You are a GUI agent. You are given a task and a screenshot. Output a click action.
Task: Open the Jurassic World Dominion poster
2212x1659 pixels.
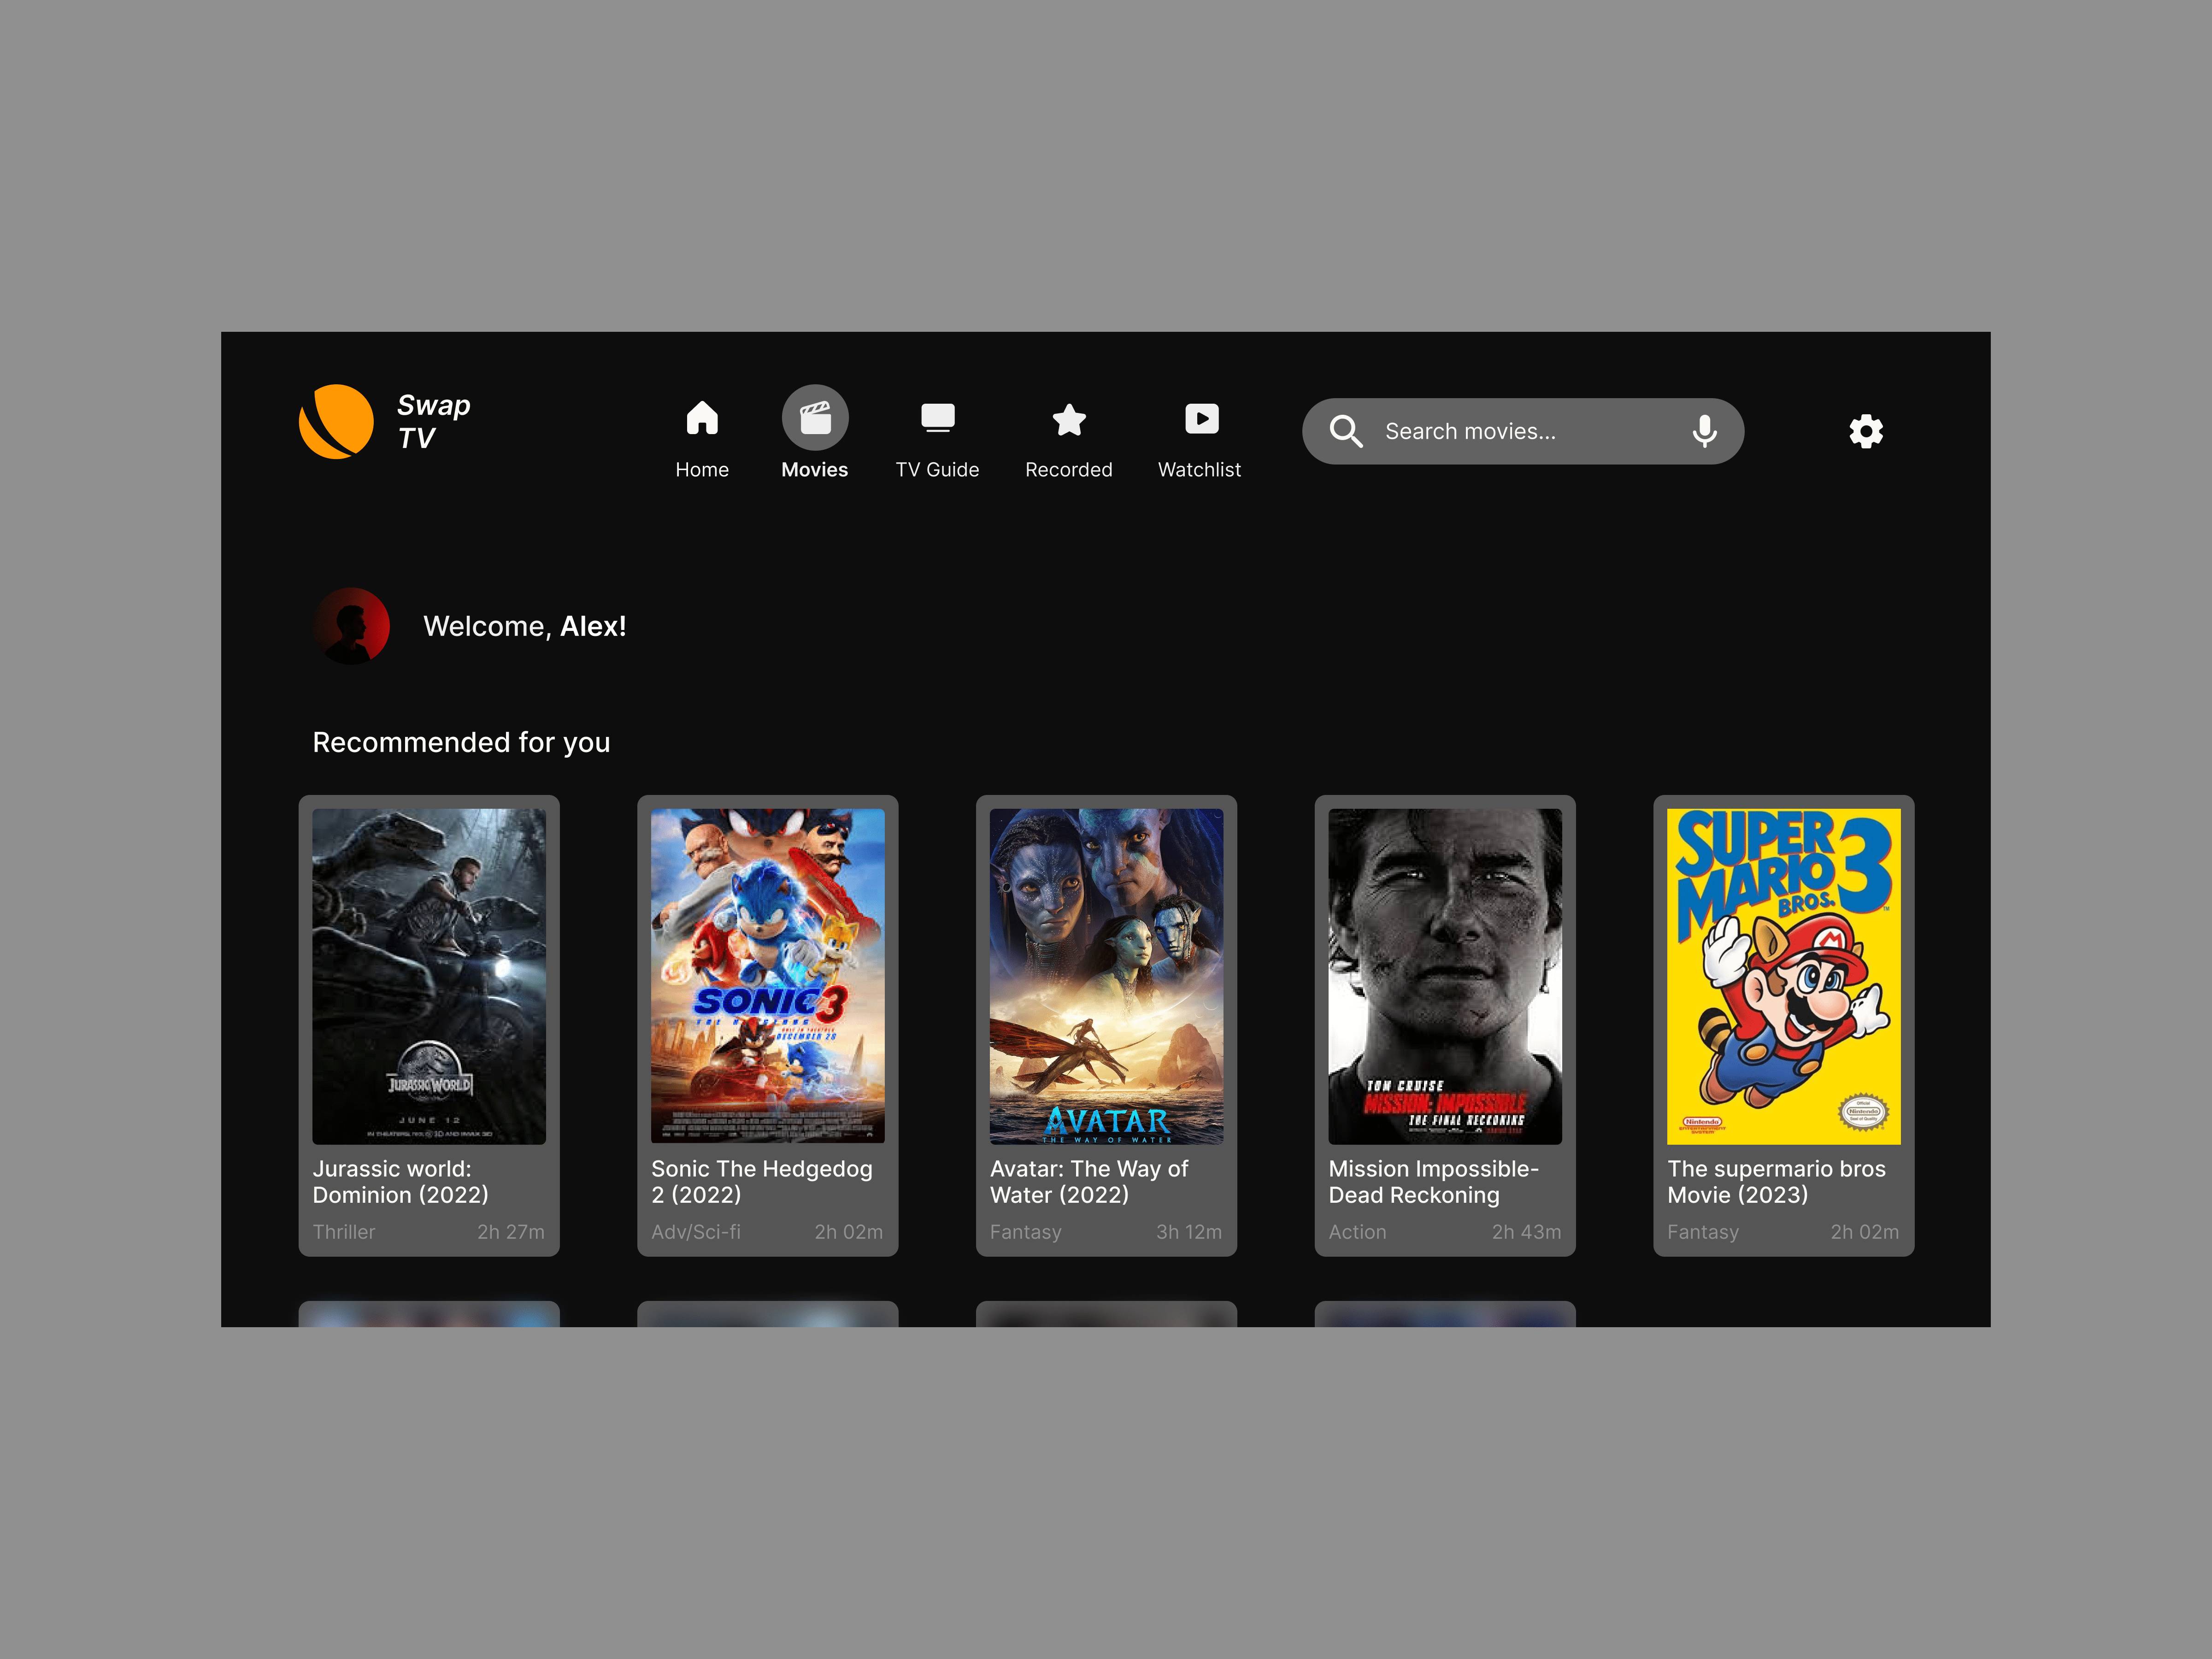tap(429, 976)
